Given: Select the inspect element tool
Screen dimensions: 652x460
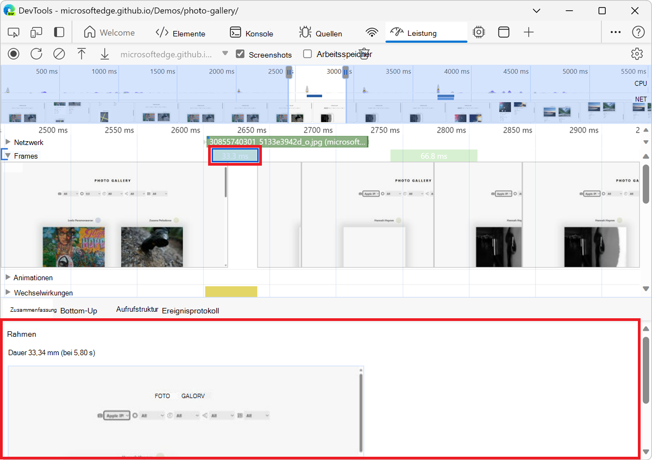Looking at the screenshot, I should coord(13,33).
